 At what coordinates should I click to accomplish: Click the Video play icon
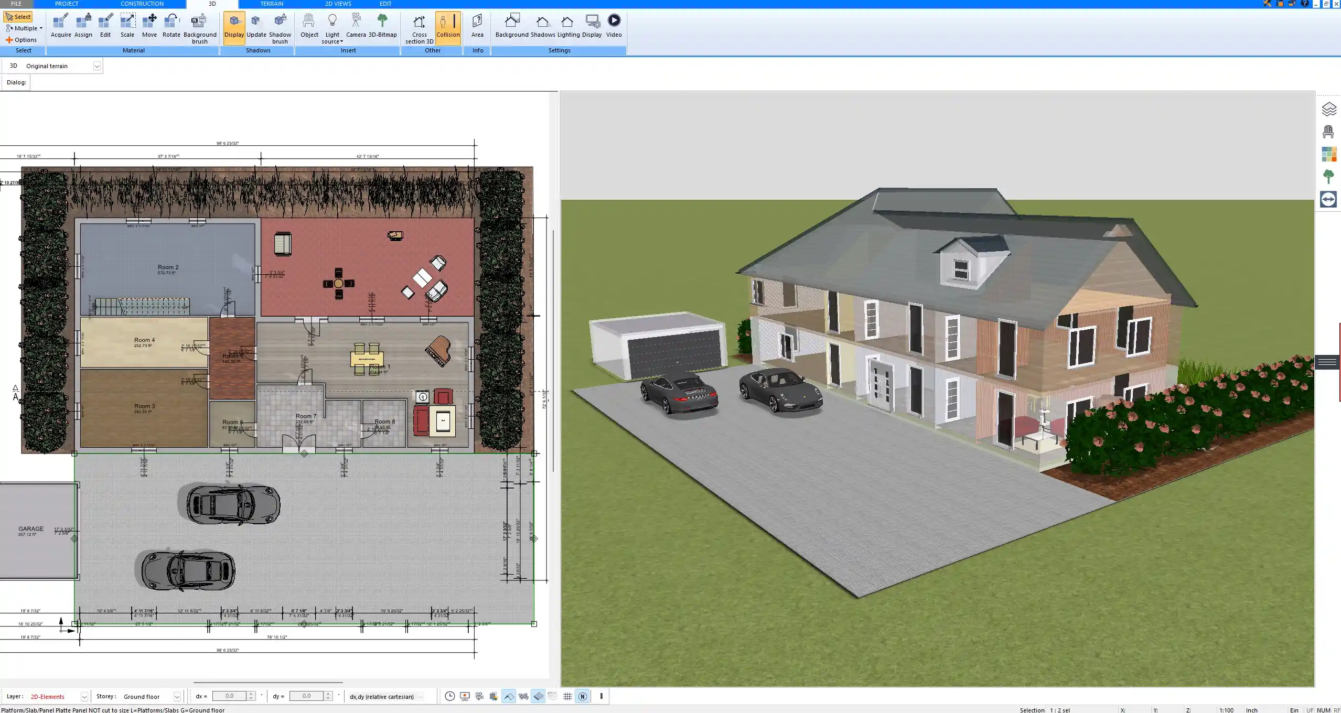(x=614, y=26)
